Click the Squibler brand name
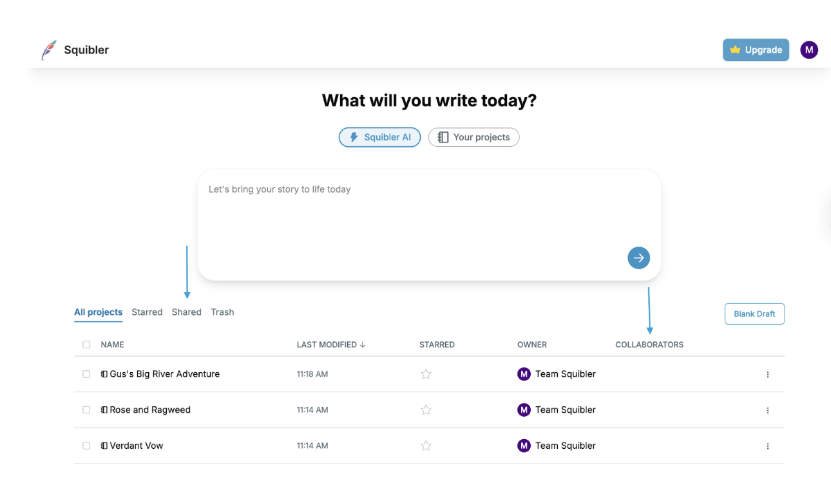 tap(86, 50)
